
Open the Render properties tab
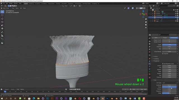coord(150,41)
